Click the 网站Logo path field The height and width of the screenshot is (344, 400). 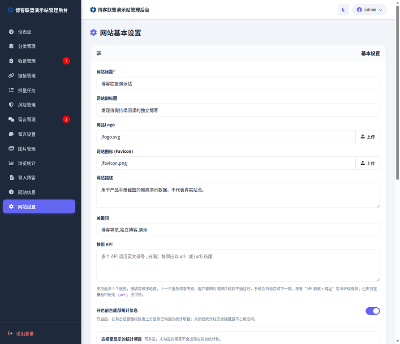[x=226, y=137]
